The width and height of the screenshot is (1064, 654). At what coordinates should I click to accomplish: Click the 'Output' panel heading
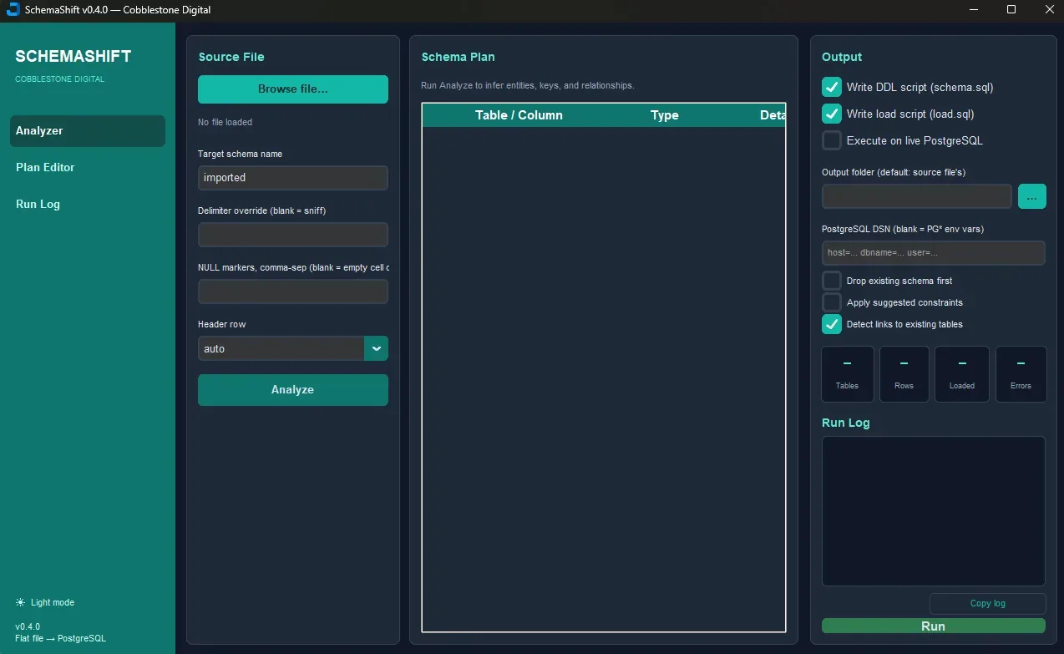(842, 57)
